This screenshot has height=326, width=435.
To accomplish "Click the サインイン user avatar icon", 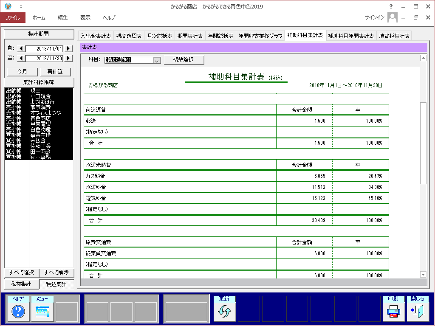I will click(x=392, y=17).
